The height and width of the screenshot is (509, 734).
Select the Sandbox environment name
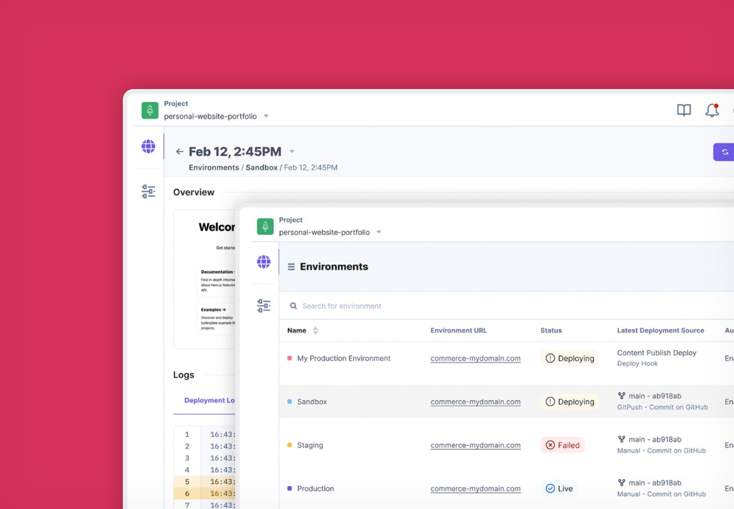click(312, 402)
